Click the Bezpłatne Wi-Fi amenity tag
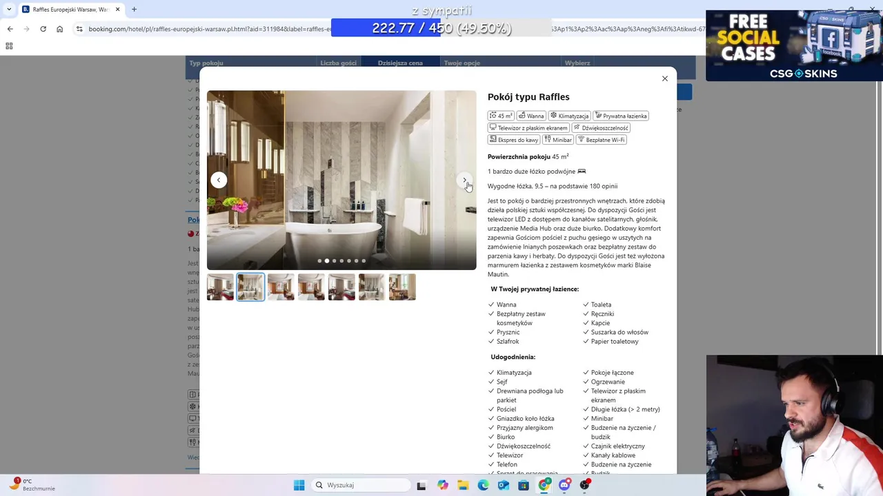The image size is (883, 496). [x=601, y=139]
